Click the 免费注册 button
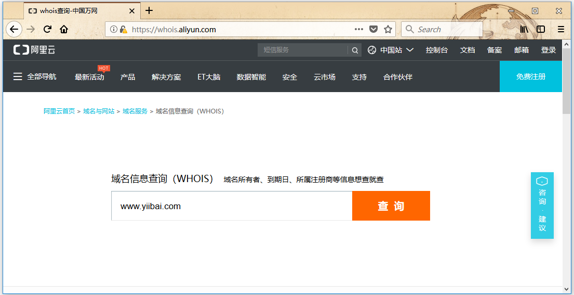 point(530,77)
